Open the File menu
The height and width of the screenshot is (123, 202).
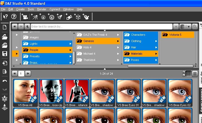point(3,9)
